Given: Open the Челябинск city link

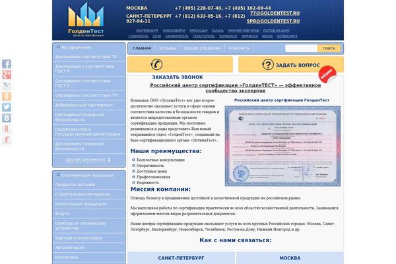Looking at the screenshot, I should [228, 36].
